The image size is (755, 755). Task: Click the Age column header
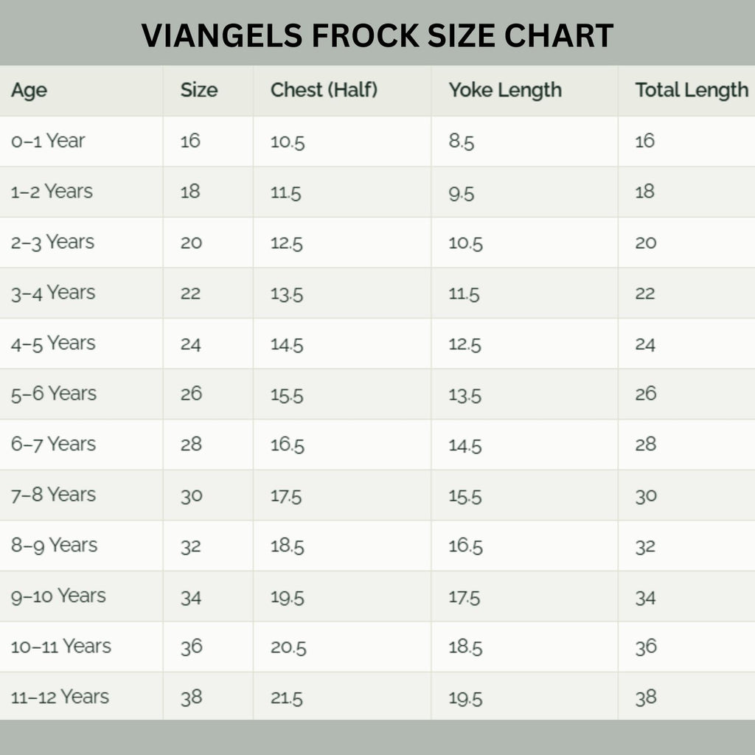click(29, 91)
